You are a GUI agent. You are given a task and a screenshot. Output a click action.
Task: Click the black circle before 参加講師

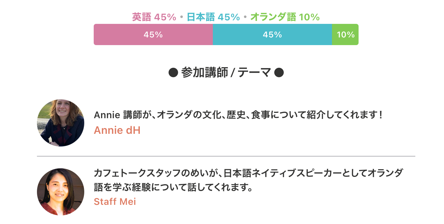pos(173,73)
